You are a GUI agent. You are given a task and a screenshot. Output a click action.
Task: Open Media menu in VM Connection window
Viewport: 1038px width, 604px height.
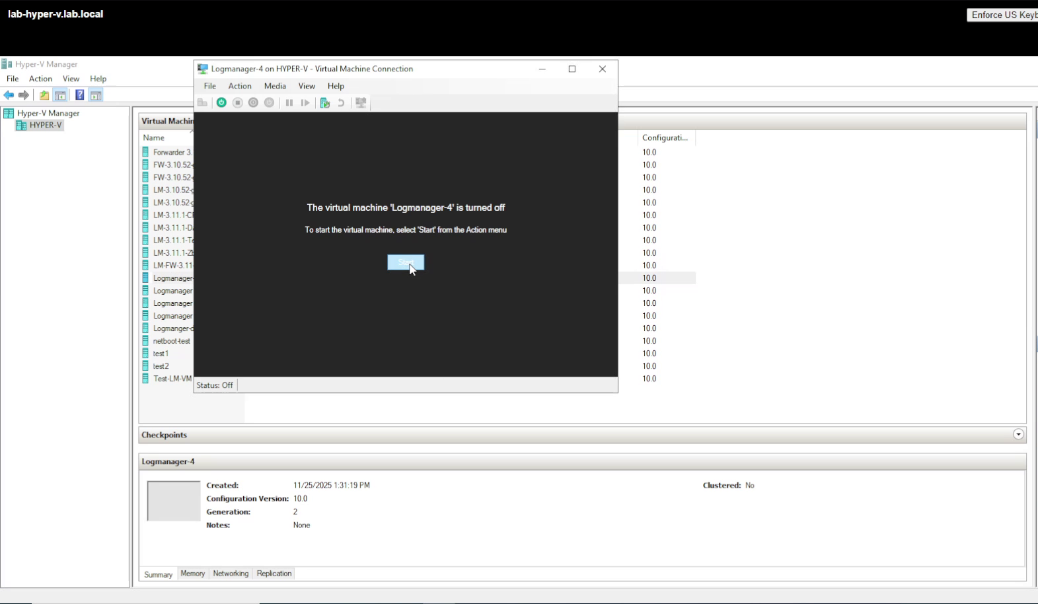point(275,86)
